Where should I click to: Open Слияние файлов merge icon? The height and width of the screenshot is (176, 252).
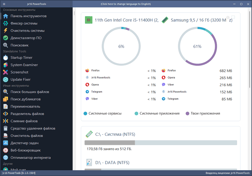(6, 121)
